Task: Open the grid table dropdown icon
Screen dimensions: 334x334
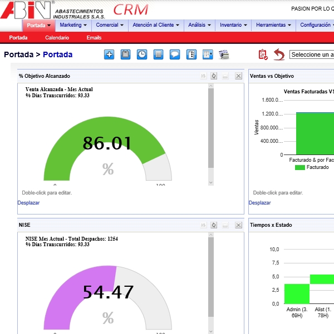Action: coord(208,54)
